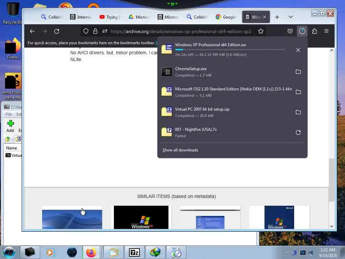Cancel the Windows XP Professional x64 ISO download
This screenshot has height=259, width=345.
pyautogui.click(x=298, y=50)
